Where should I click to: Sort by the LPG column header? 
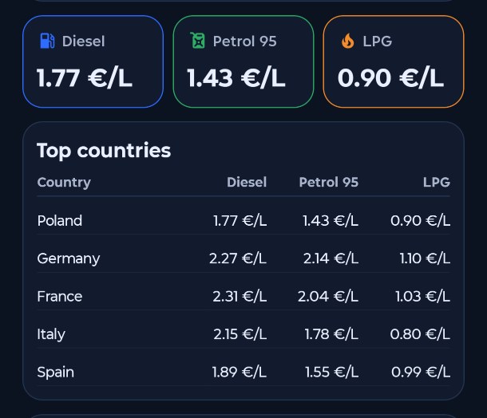437,183
